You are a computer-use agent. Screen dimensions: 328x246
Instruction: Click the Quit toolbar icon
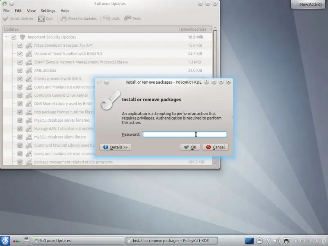tap(41, 18)
